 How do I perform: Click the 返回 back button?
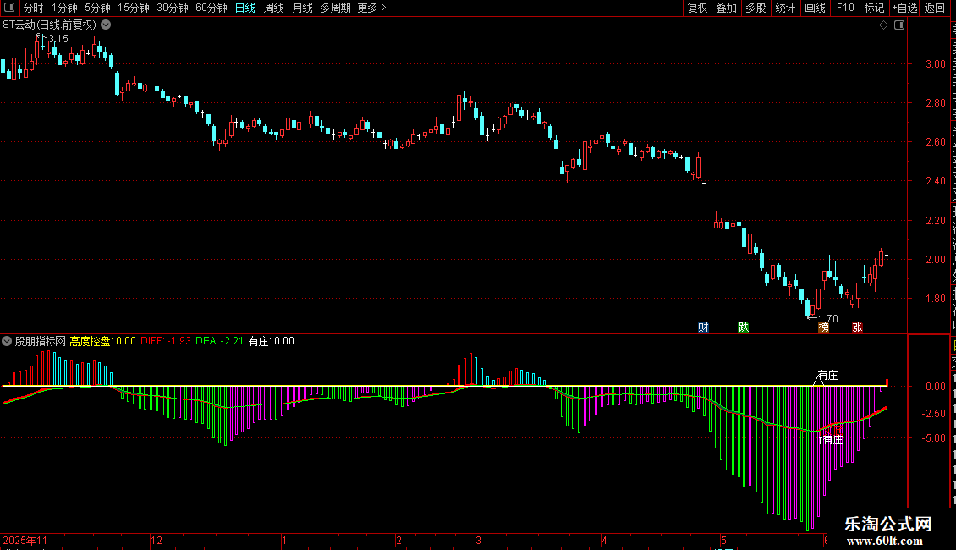coord(935,8)
